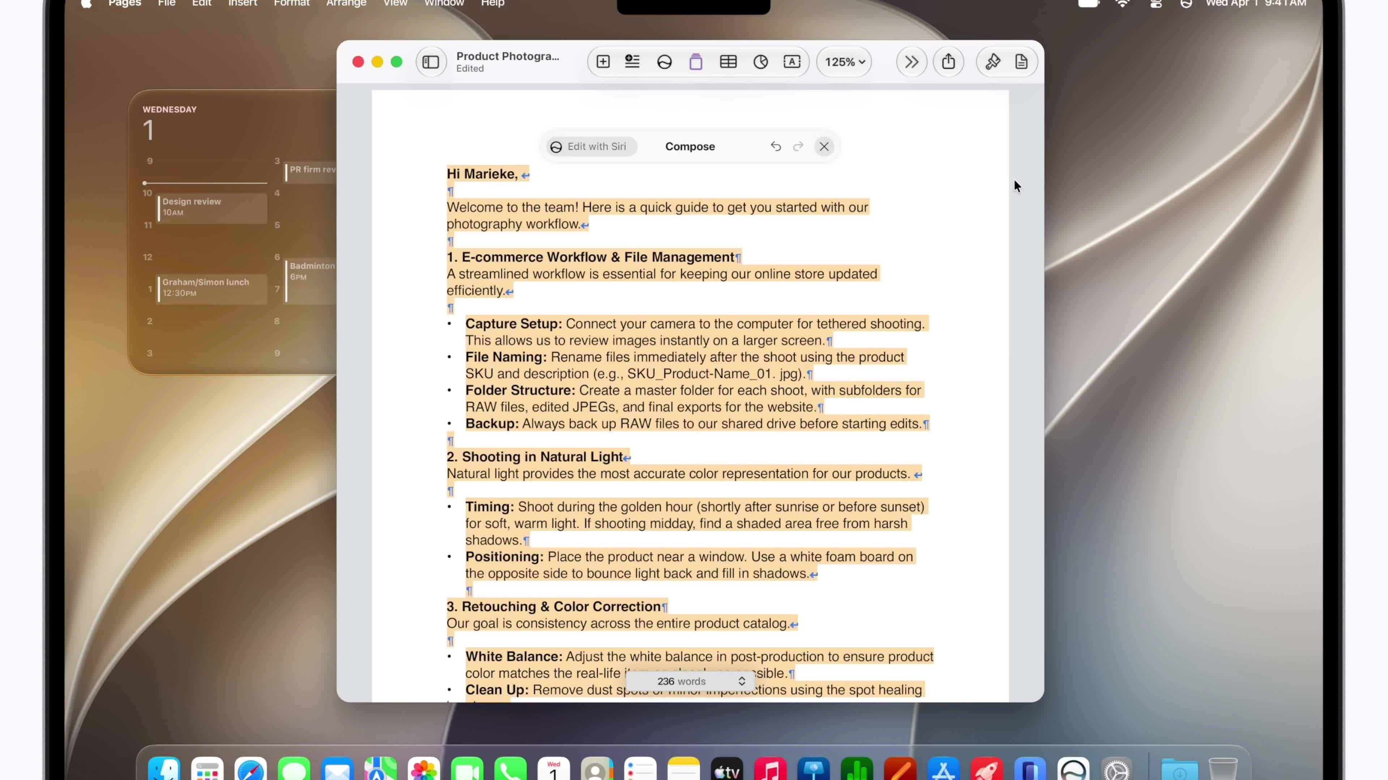Open Messages in the Dock
Screen dimensions: 1388x780
point(294,769)
